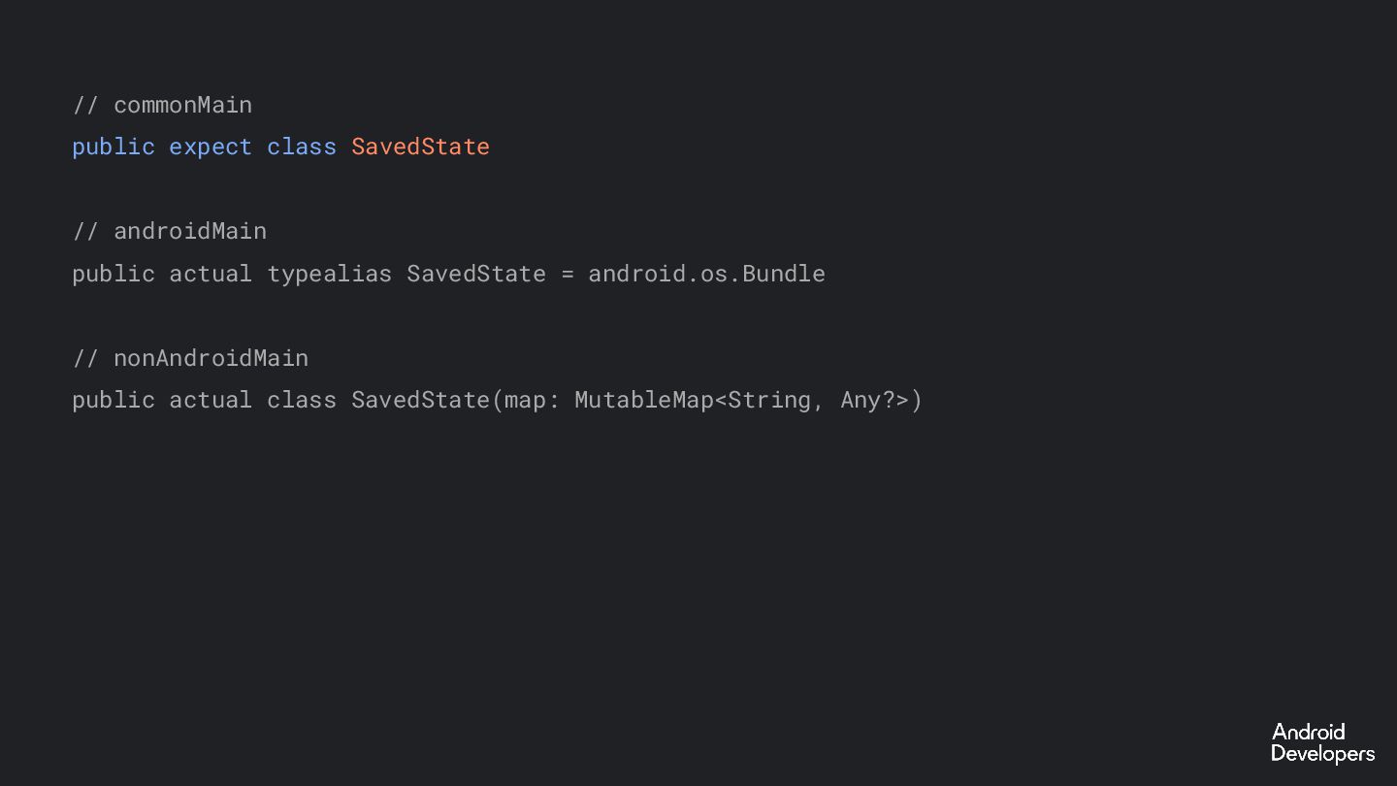This screenshot has height=786, width=1397.
Task: Click the blue 'class' keyword
Action: [x=302, y=147]
